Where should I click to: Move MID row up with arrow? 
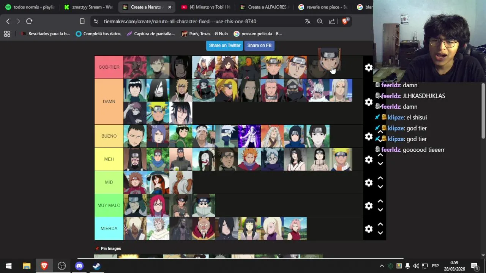click(x=380, y=178)
